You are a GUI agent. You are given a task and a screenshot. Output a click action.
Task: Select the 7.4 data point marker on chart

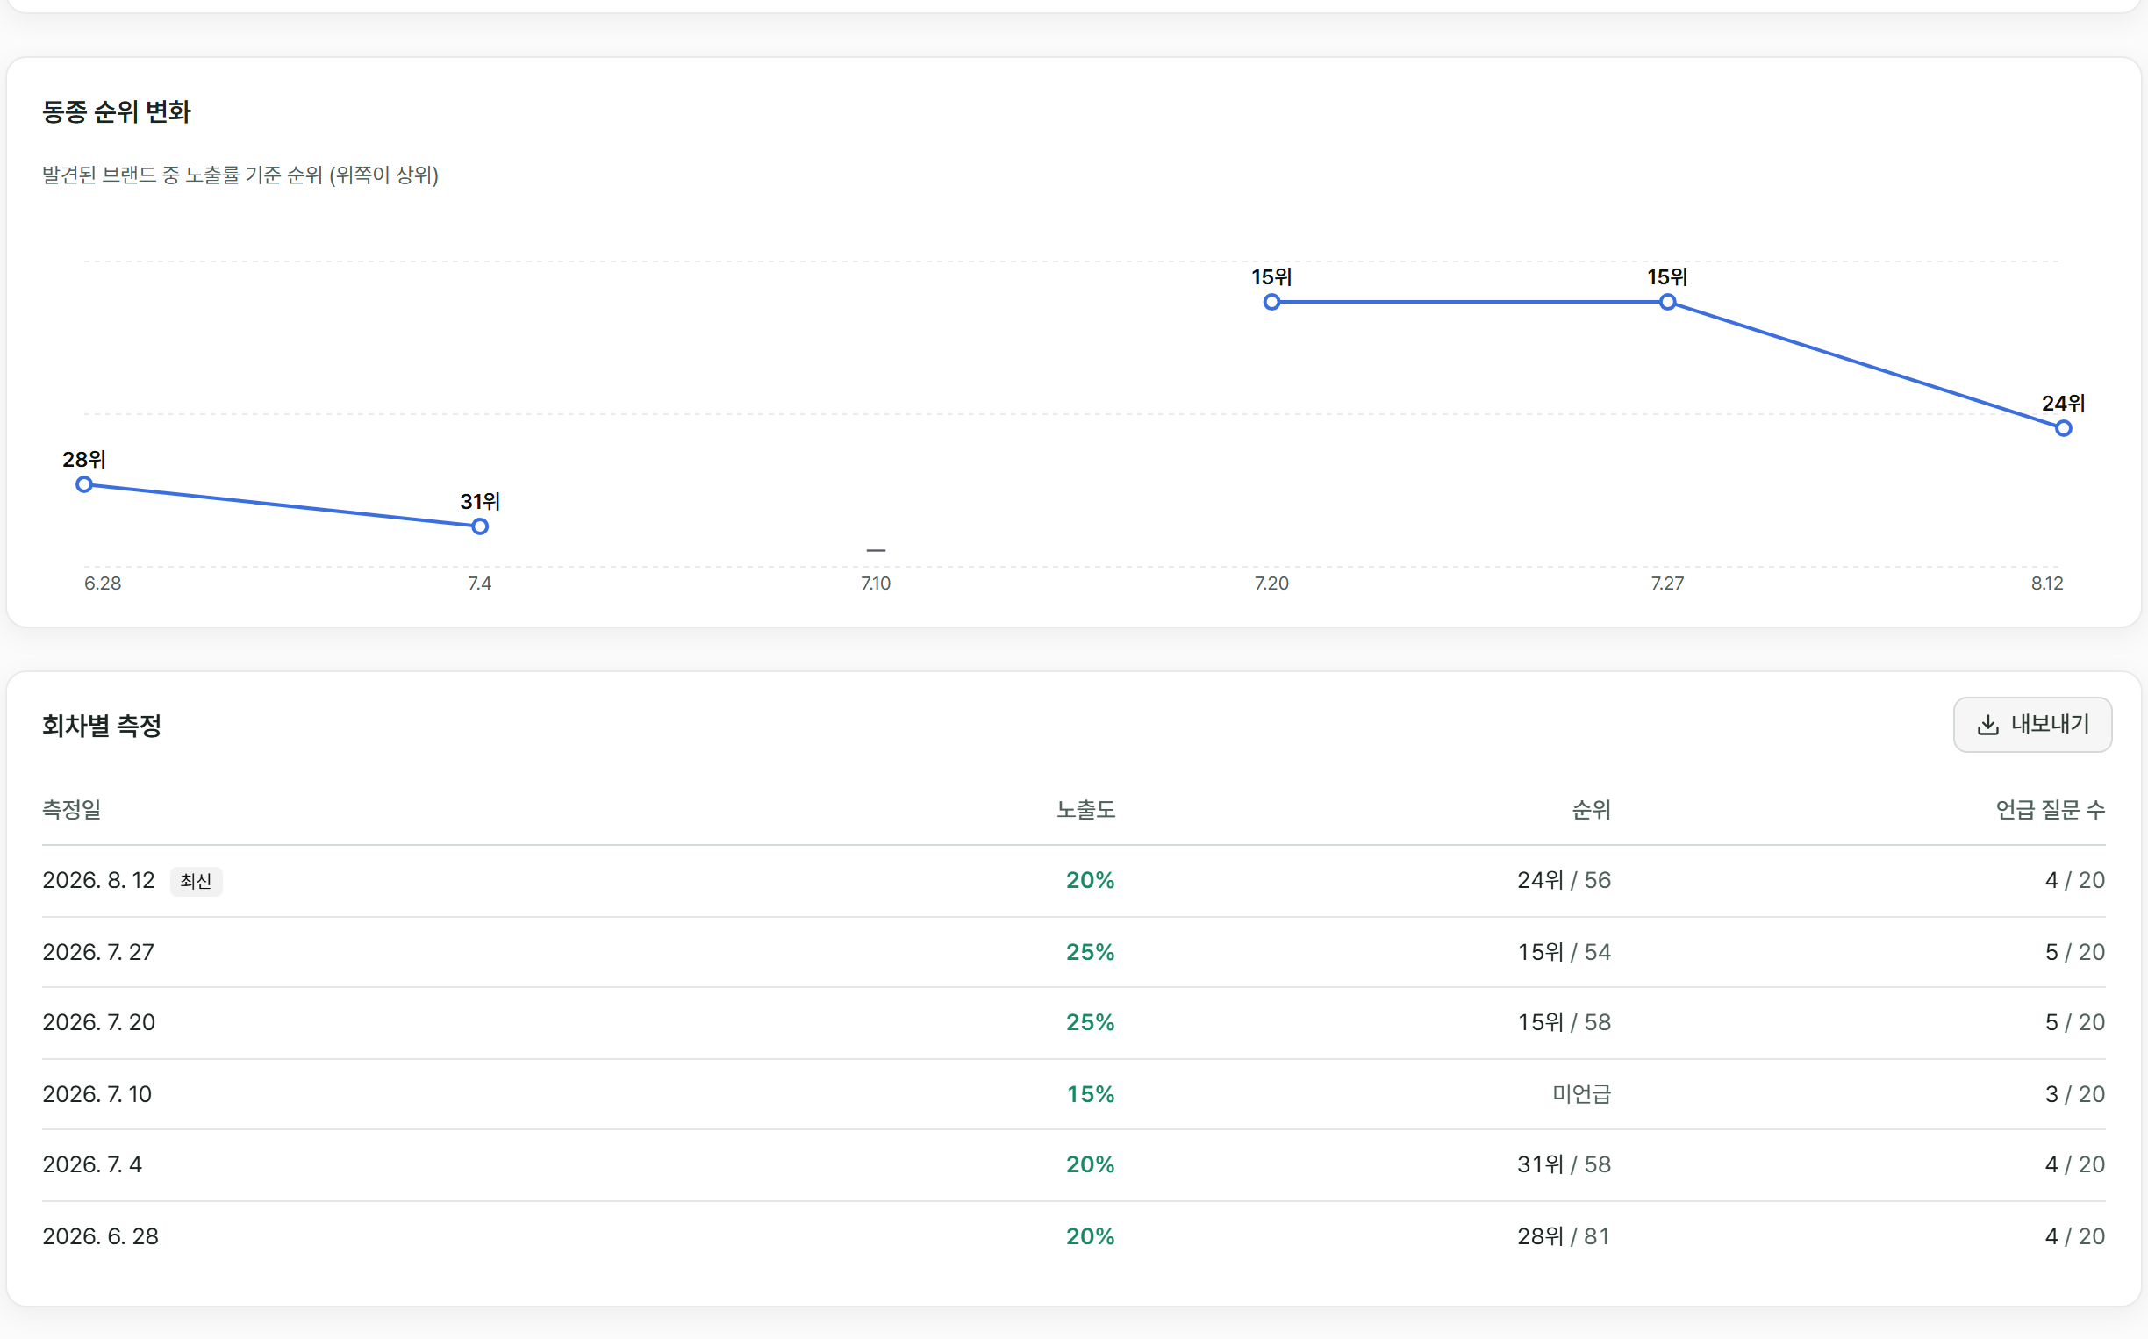click(480, 527)
